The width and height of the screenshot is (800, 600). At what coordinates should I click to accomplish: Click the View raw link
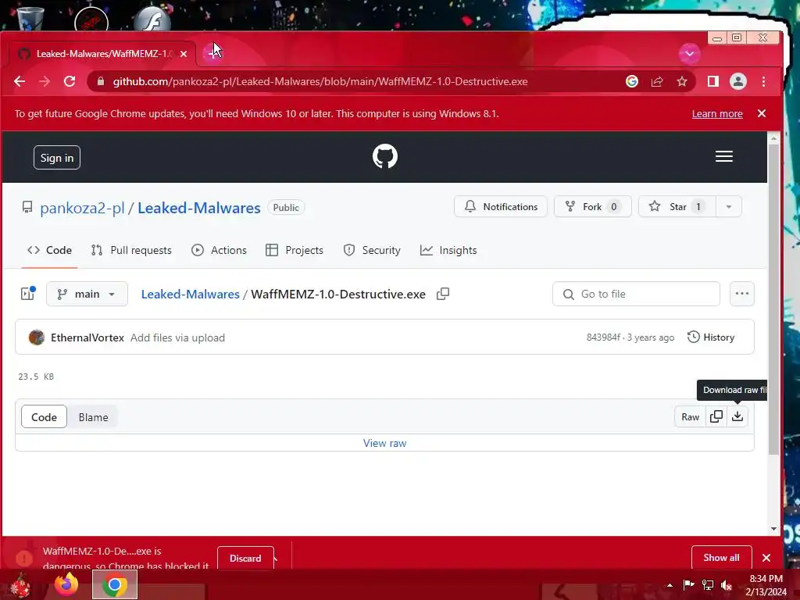(384, 444)
